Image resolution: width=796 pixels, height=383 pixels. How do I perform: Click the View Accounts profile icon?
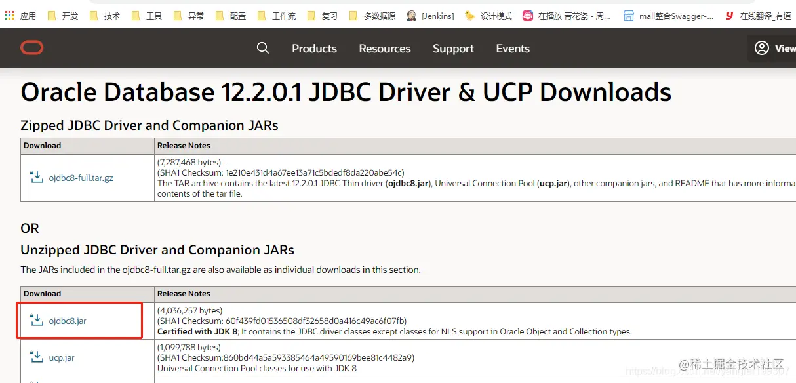coord(762,48)
